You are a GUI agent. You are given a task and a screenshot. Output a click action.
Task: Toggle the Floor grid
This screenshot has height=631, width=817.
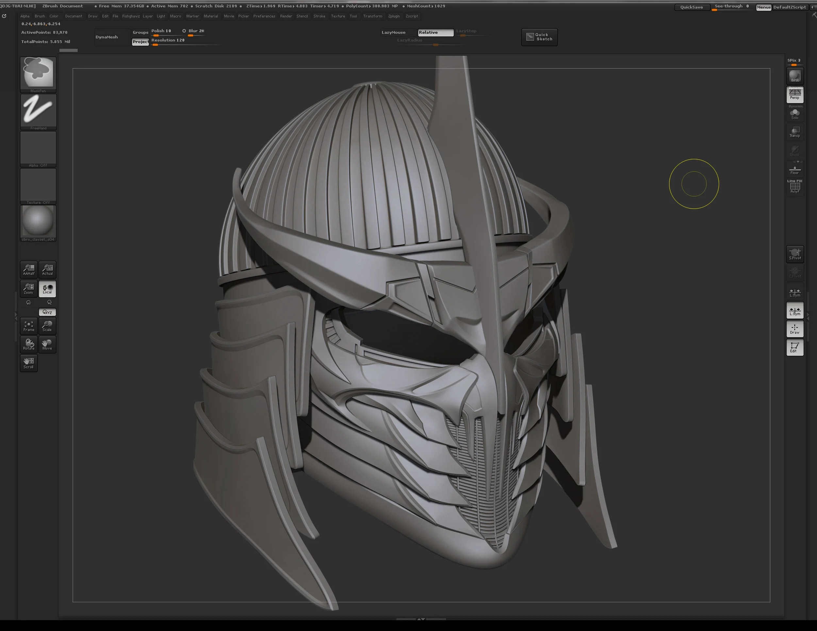click(795, 169)
